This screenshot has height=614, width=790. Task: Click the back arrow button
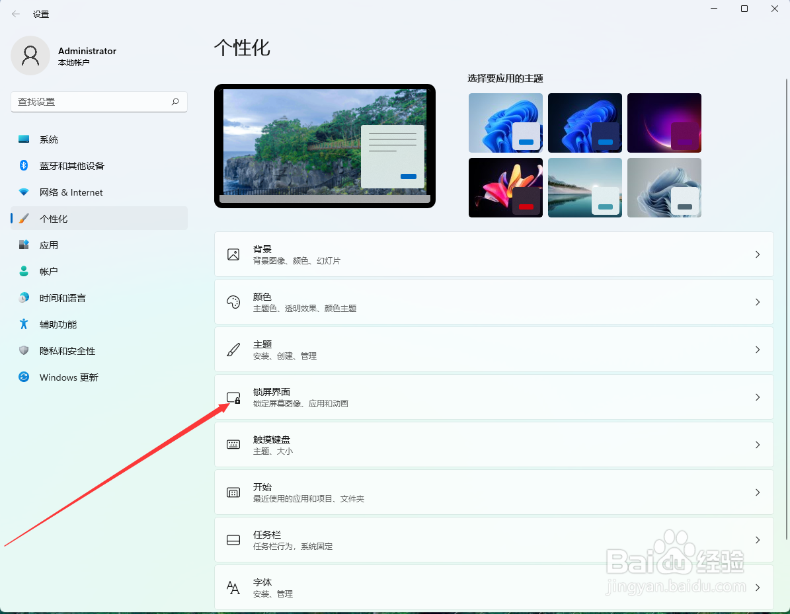tap(15, 13)
